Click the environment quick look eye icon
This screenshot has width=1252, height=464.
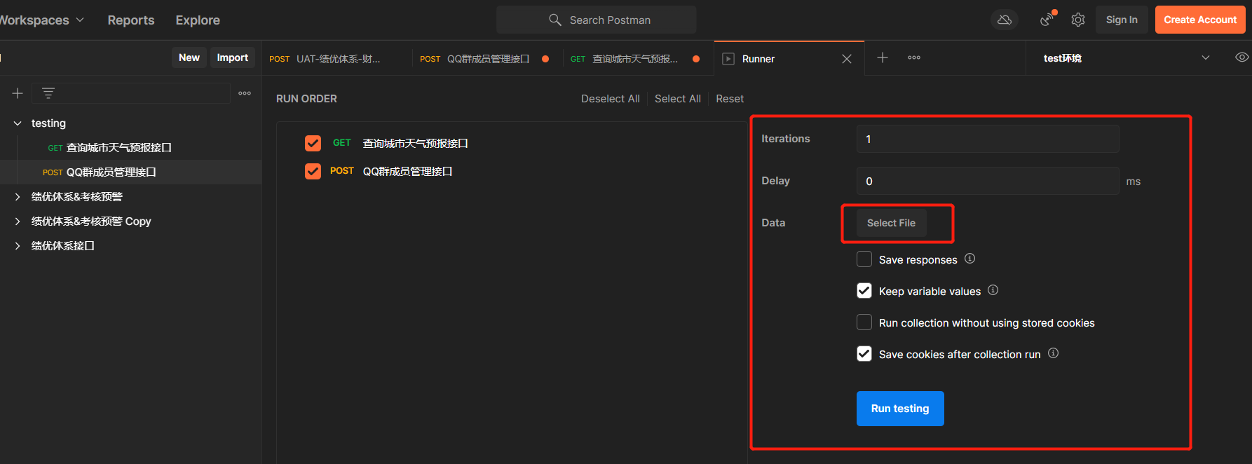click(x=1241, y=57)
